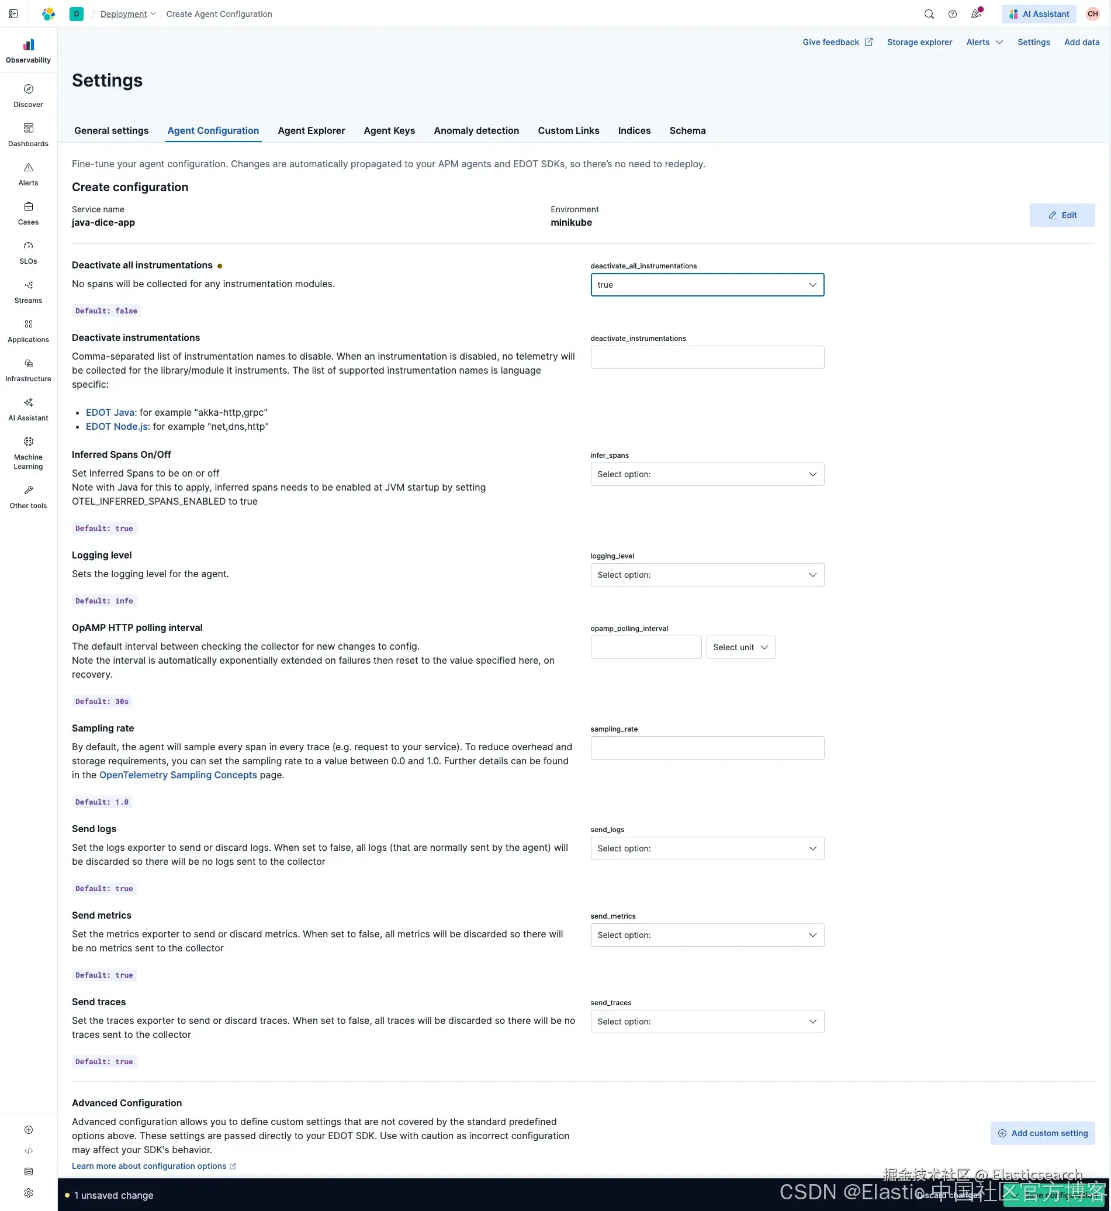Click the Edit service button

click(x=1062, y=215)
